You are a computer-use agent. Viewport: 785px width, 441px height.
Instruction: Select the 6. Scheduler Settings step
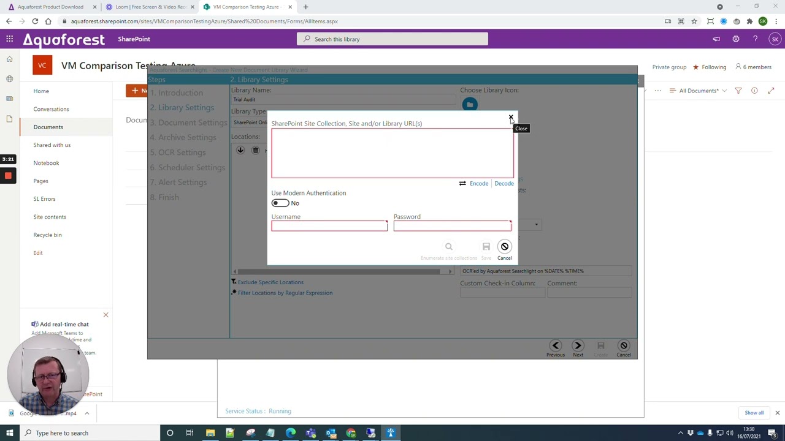tap(188, 167)
